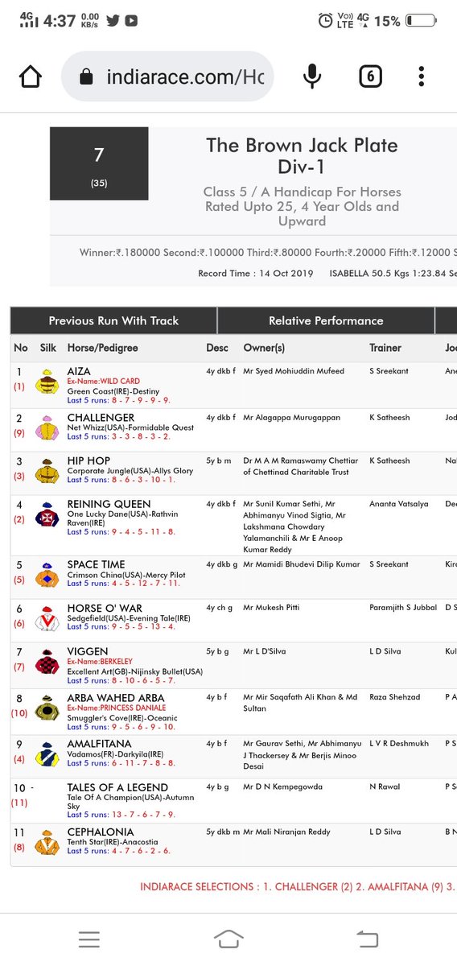The image size is (457, 966).
Task: Tap the browser home icon
Action: (x=31, y=77)
